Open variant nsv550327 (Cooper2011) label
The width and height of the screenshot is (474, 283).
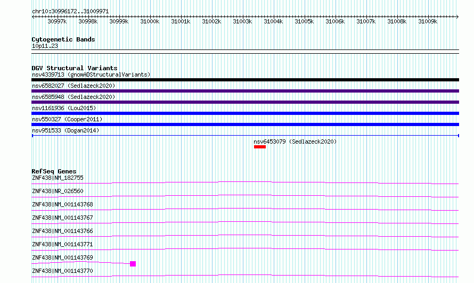point(67,119)
